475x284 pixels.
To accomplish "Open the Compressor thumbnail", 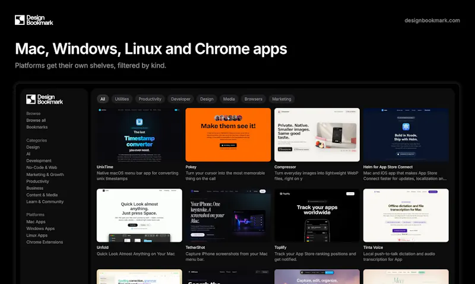I will click(x=317, y=135).
